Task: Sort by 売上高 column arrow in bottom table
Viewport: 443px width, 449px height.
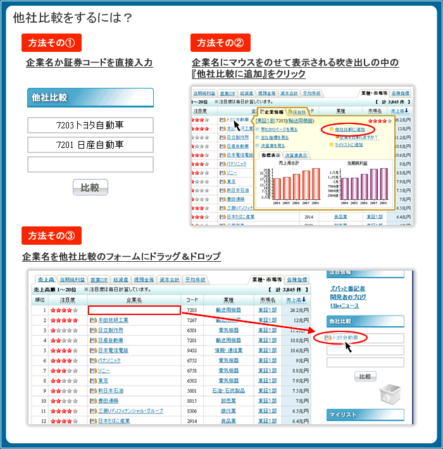Action: click(x=305, y=300)
